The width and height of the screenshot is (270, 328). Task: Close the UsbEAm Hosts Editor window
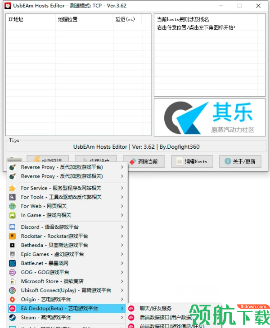coord(258,6)
